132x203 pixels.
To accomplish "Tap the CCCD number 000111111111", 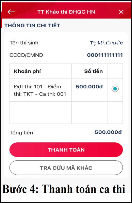I will click(x=105, y=55).
